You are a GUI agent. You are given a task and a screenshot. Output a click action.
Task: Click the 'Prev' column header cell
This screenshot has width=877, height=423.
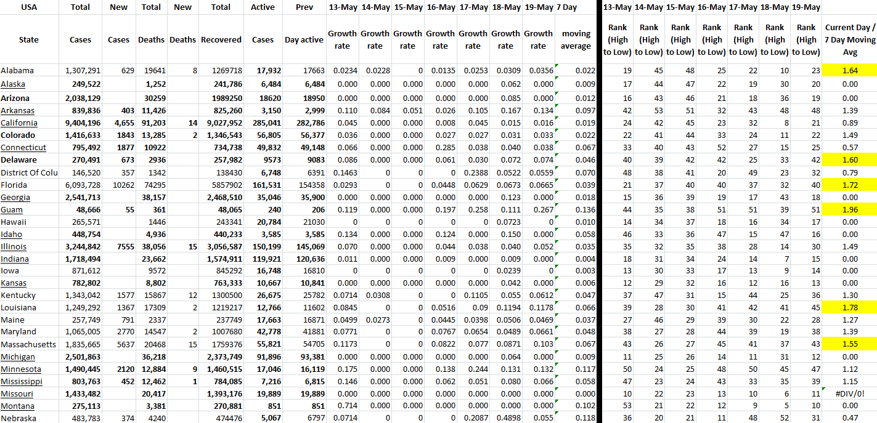point(304,7)
